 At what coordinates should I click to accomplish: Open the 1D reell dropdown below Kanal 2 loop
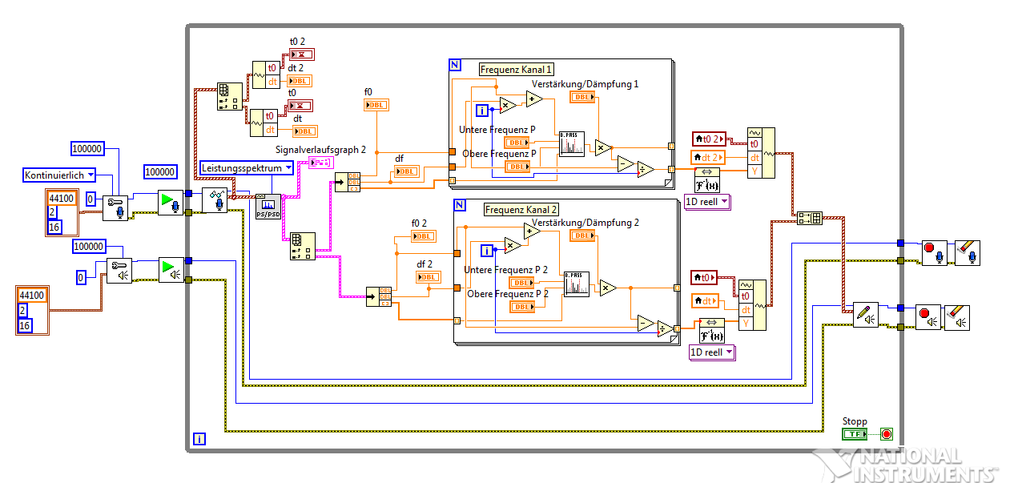pyautogui.click(x=712, y=352)
